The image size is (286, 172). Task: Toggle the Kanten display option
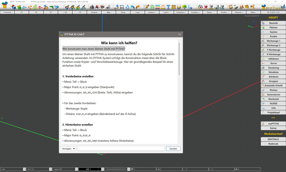(x=152, y=12)
